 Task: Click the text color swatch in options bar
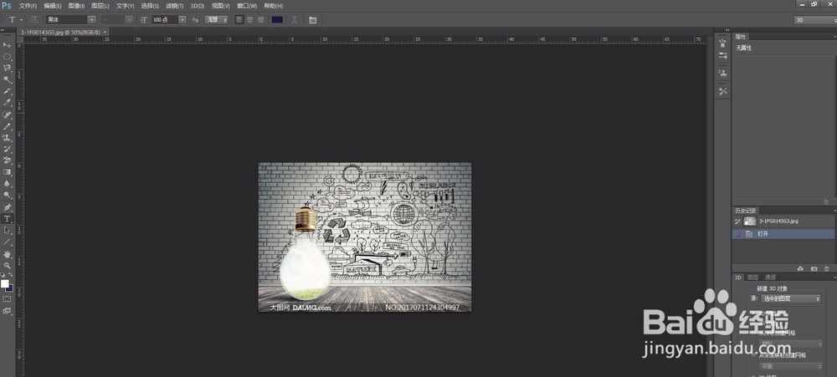[277, 20]
